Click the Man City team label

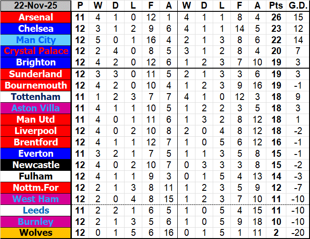(36, 40)
